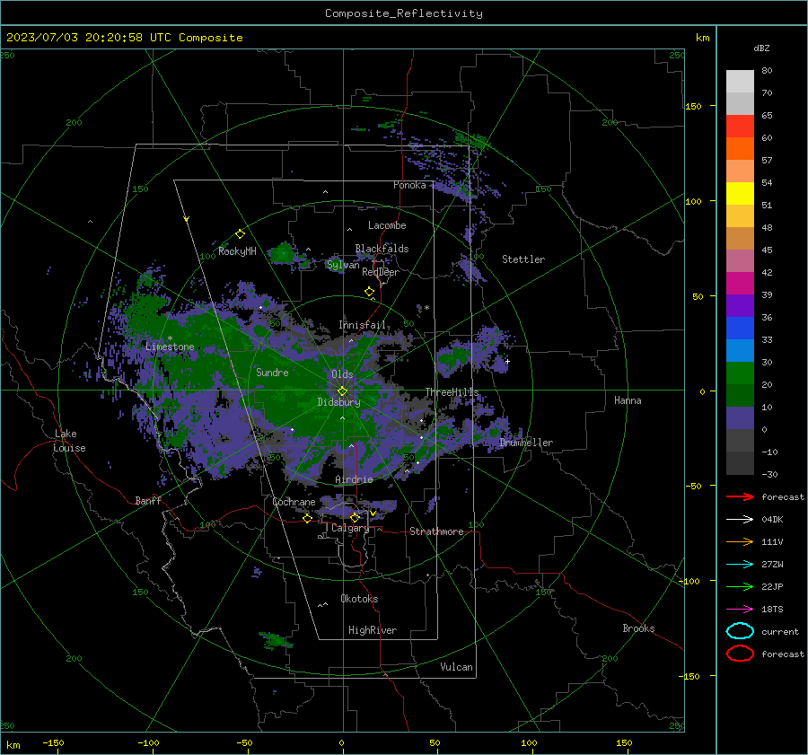The image size is (808, 755).
Task: Select the bright yellow swatch below 54
Action: click(x=740, y=193)
